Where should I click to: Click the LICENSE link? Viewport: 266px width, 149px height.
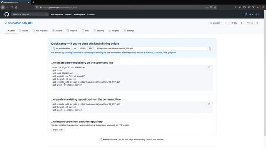[158, 53]
